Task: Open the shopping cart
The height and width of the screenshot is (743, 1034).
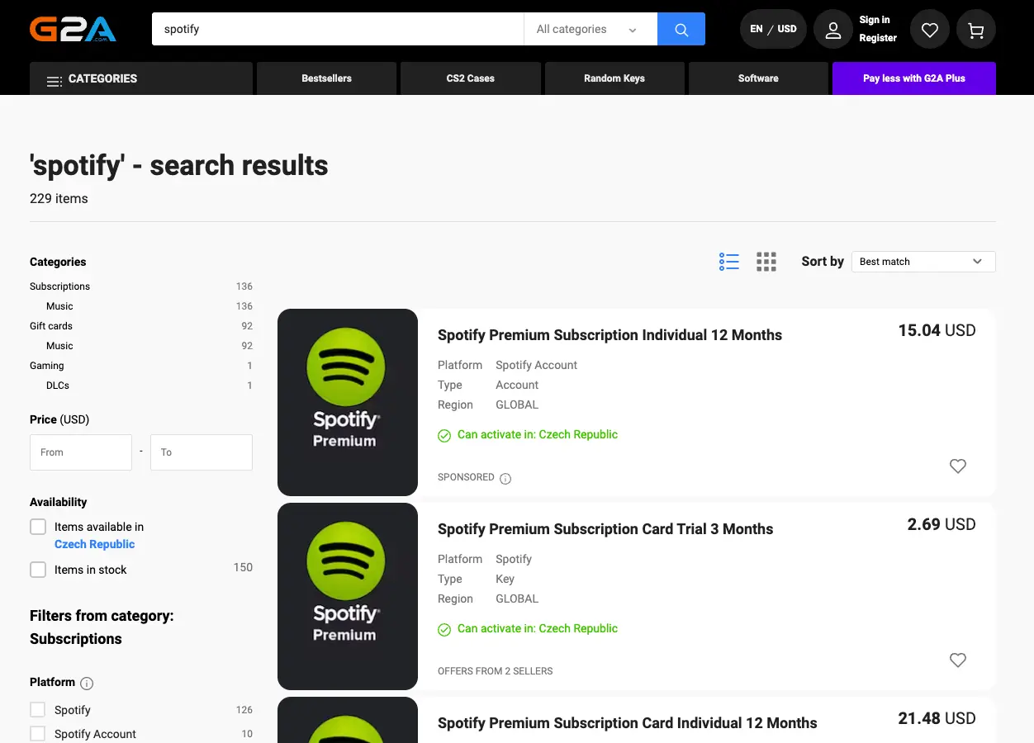Action: click(976, 30)
